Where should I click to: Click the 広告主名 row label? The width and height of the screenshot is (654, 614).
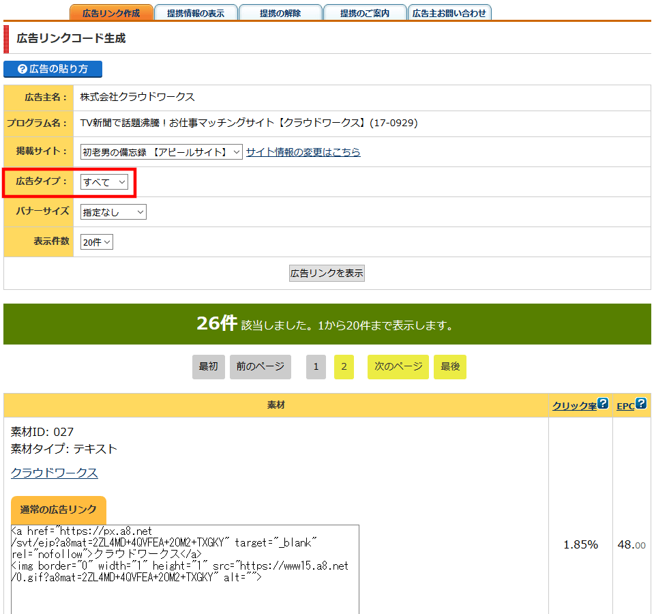[46, 97]
